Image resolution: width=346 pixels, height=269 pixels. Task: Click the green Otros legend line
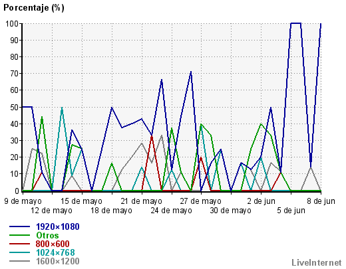(19, 235)
